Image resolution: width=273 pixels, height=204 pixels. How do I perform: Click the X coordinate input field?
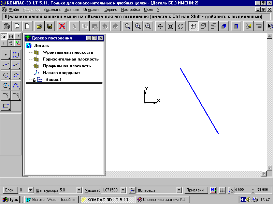242,190
